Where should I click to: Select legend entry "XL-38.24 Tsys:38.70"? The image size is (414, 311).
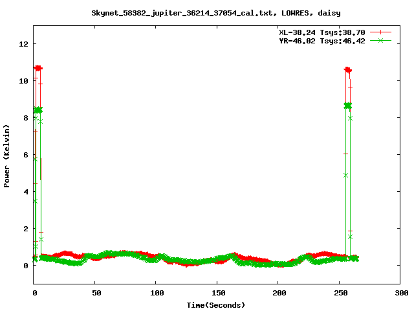322,32
